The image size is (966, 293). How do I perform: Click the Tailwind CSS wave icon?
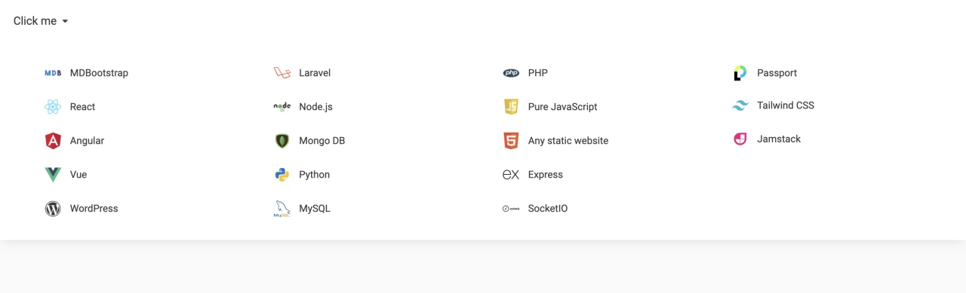(x=740, y=105)
